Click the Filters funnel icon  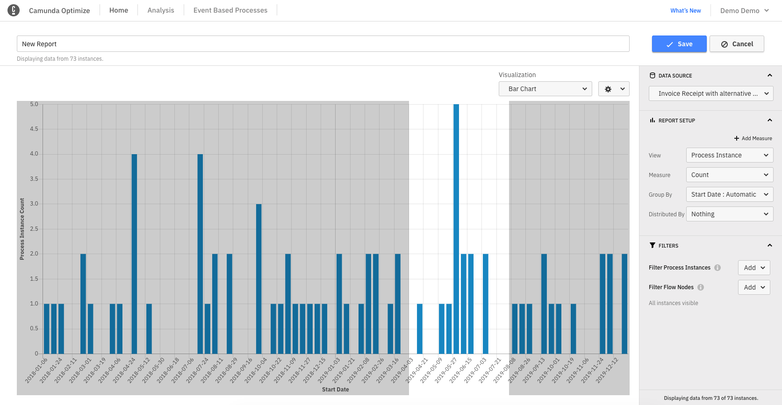pos(653,246)
